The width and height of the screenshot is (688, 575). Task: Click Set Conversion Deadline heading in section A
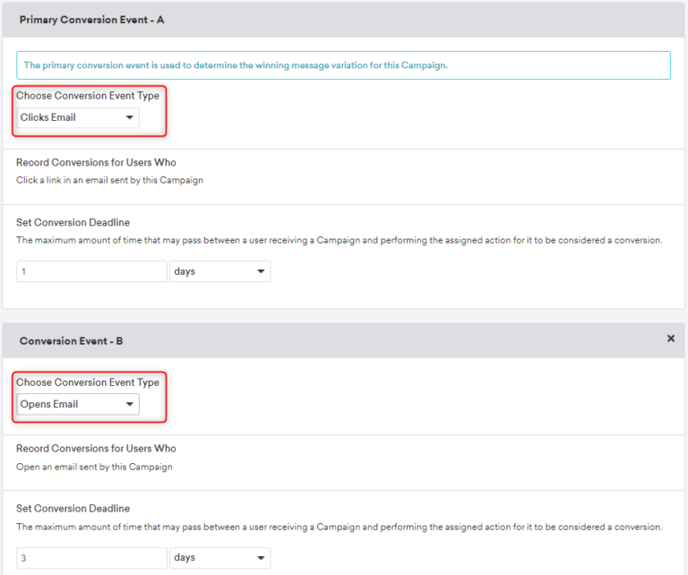click(x=73, y=222)
